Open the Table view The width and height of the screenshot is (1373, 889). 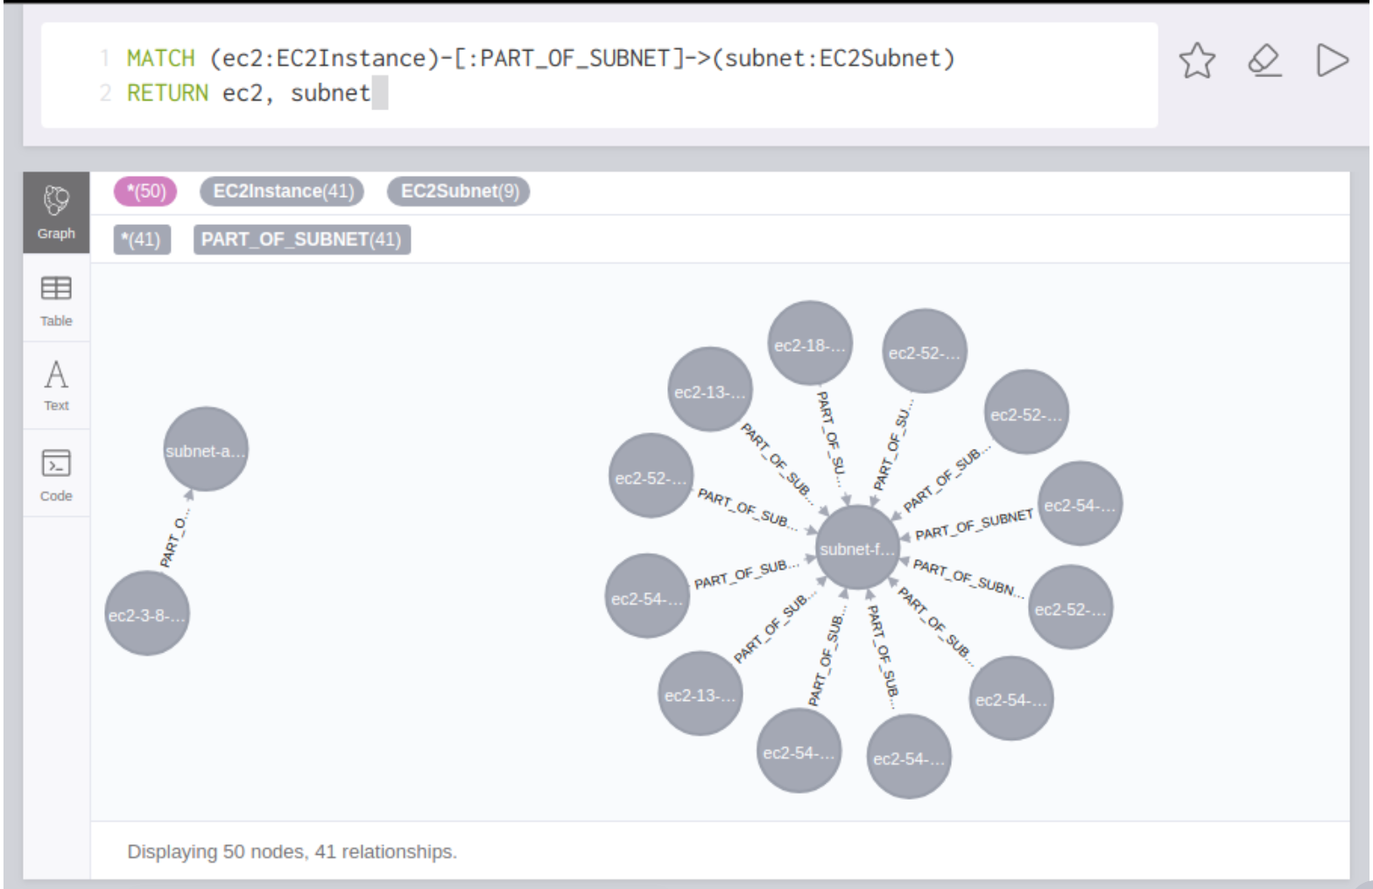point(56,300)
